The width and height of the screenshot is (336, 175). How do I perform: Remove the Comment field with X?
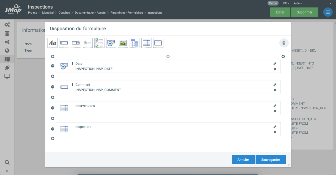tap(275, 90)
